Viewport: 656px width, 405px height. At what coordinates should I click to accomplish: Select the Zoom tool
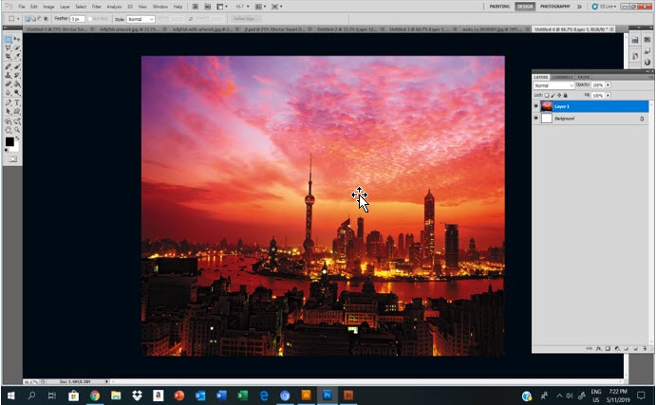pyautogui.click(x=17, y=130)
